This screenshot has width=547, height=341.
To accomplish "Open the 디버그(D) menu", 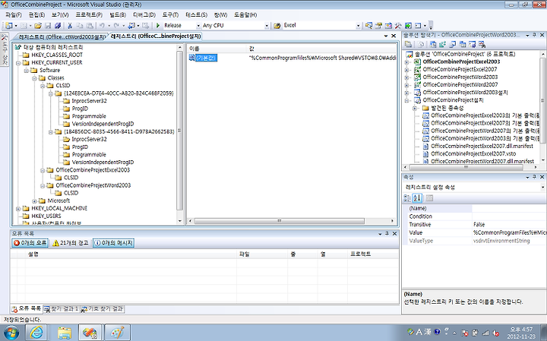I will click(x=144, y=15).
